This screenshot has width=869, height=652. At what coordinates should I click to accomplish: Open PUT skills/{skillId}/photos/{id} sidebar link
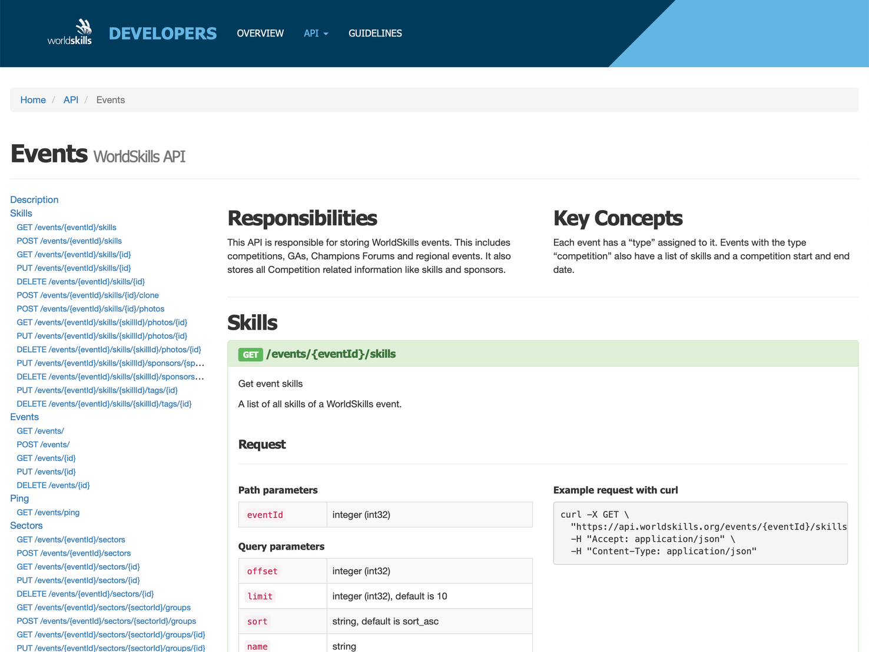click(102, 335)
